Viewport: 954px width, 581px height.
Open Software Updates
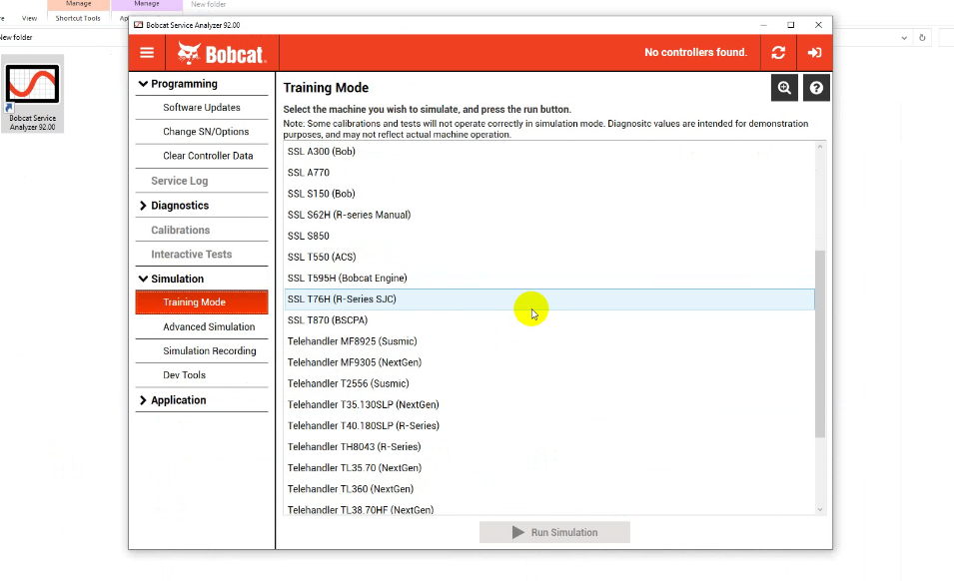[x=202, y=108]
